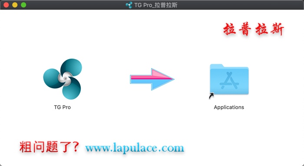This screenshot has height=166, width=304.
Task: Click the Applications label text
Action: 229,107
